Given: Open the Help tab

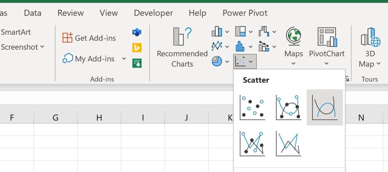Looking at the screenshot, I should [197, 13].
